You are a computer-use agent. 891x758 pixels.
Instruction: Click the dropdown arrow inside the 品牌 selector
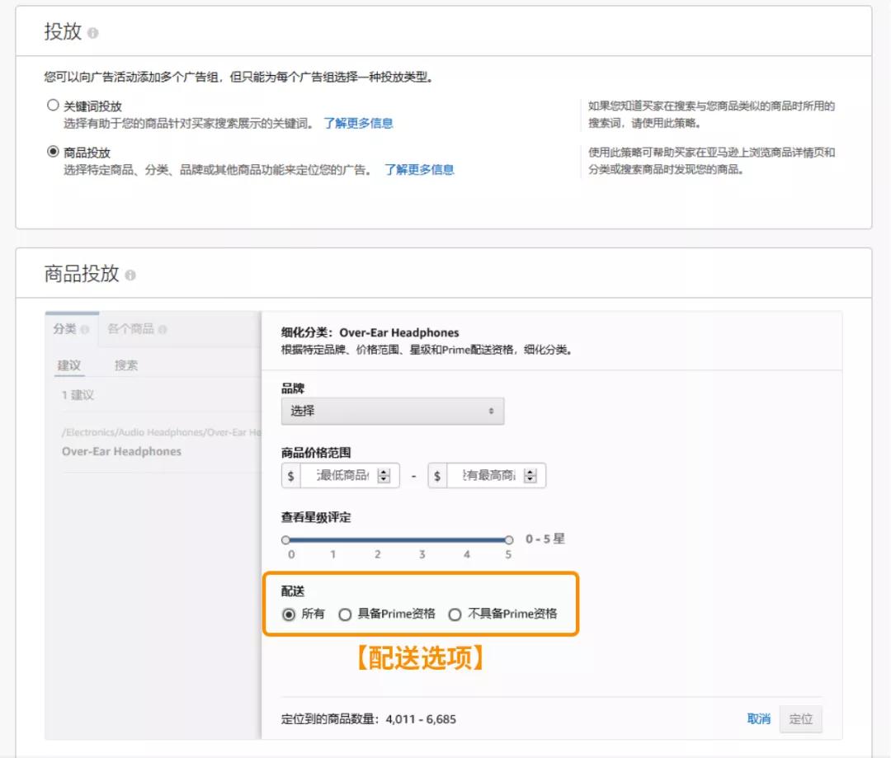492,411
